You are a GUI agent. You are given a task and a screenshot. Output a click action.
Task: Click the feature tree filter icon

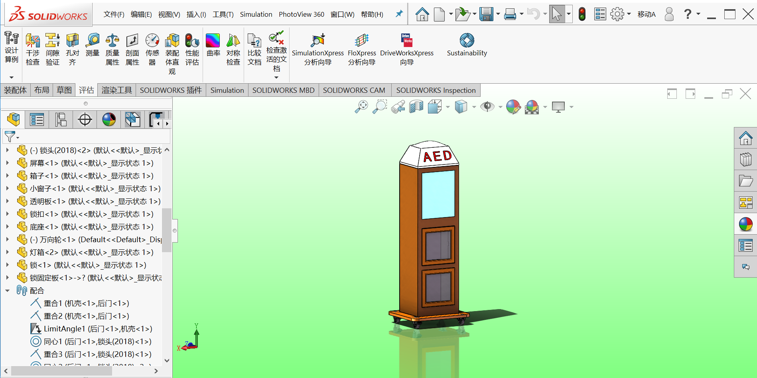(10, 137)
